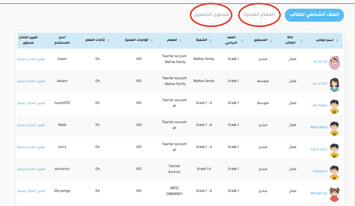
Task: Sort by الواجبات المنجزة column
Action: [x=152, y=40]
